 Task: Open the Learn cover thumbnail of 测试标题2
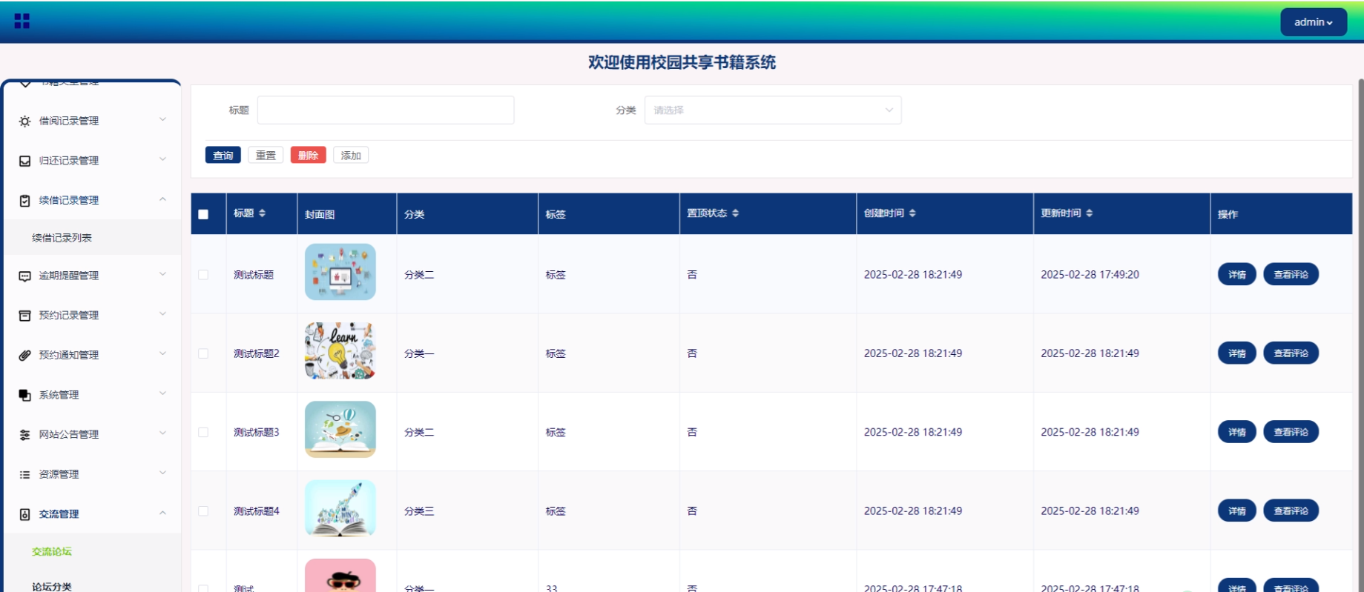tap(340, 351)
